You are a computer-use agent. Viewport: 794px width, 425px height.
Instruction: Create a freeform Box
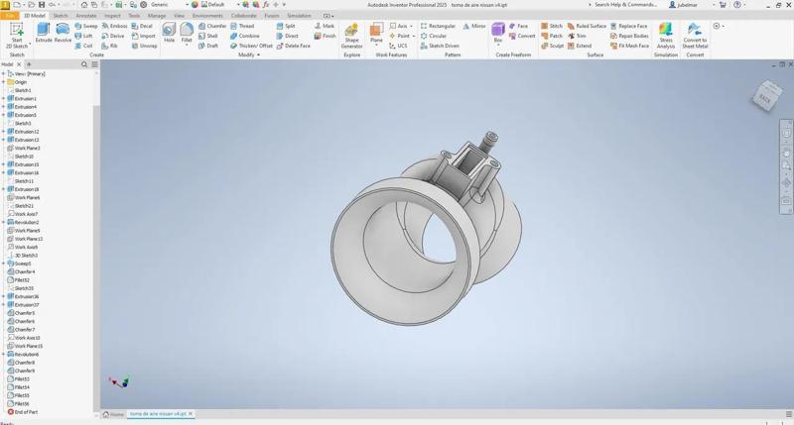498,34
